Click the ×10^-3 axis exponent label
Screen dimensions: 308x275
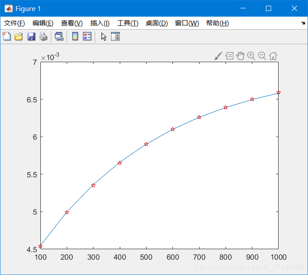point(50,57)
